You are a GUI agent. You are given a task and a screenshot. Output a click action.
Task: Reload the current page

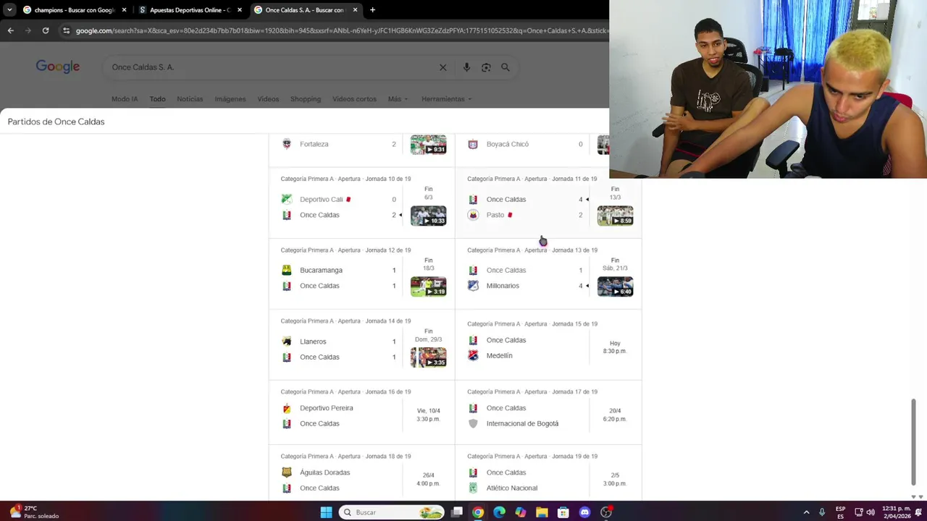point(46,30)
